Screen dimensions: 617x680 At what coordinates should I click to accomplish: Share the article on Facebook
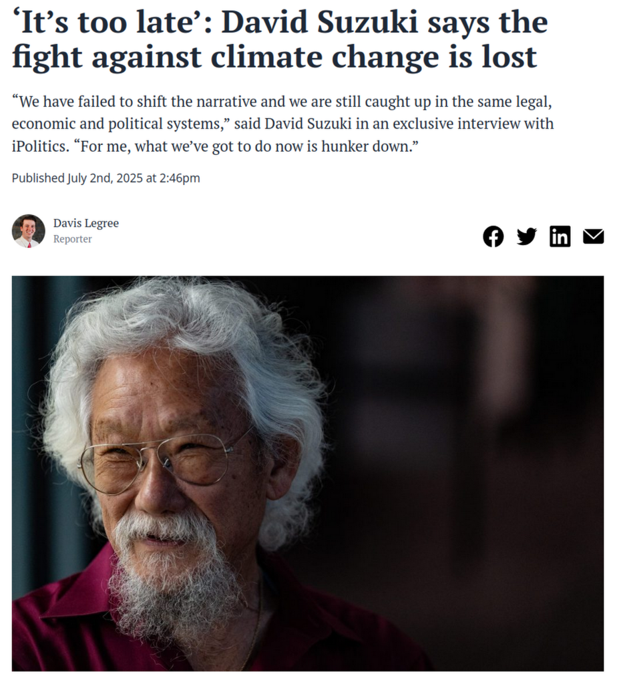pos(493,236)
